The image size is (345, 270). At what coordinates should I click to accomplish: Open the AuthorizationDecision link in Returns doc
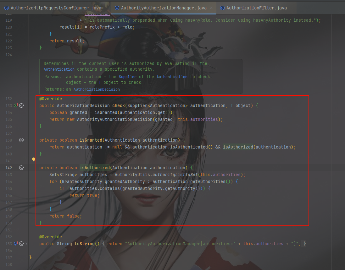point(97,89)
